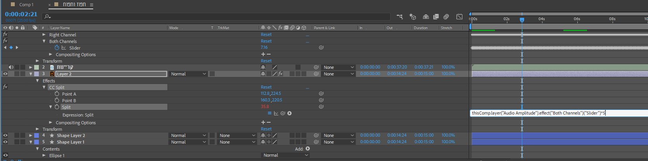Click the label tag column header icon

[x=35, y=27]
